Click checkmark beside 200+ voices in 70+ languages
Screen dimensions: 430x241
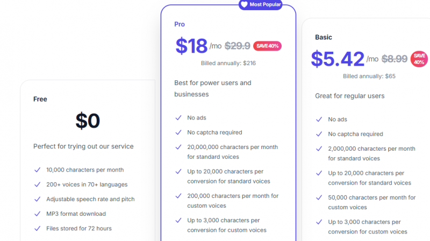(38, 185)
